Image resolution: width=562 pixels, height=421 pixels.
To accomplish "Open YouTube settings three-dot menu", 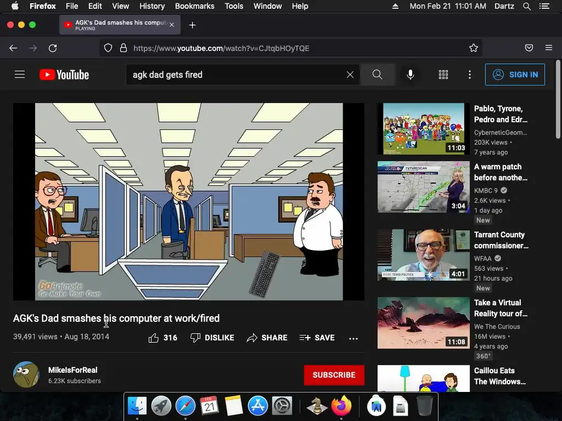I will [470, 75].
